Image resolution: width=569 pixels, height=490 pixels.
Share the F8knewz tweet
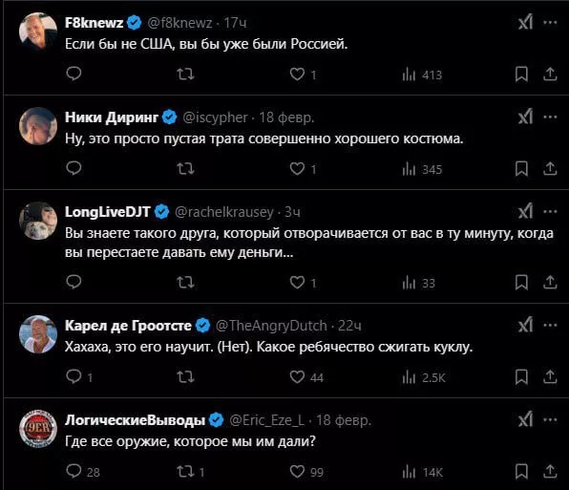pyautogui.click(x=550, y=75)
